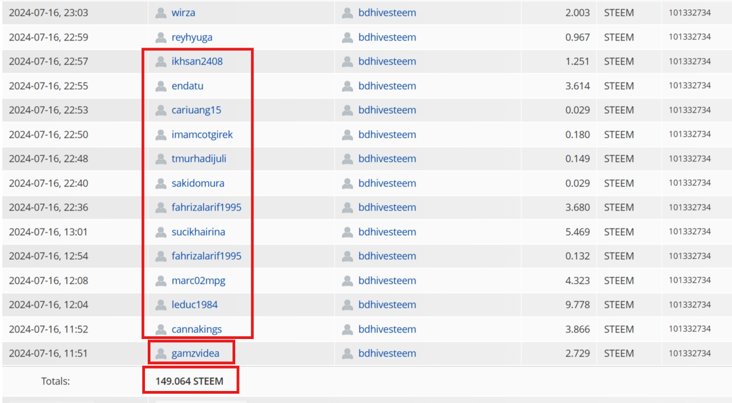
Task: Open bdhivesteem link in the reyhyuga row
Action: [387, 37]
